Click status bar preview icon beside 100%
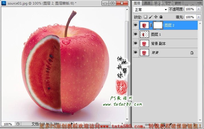 [x=18, y=124]
